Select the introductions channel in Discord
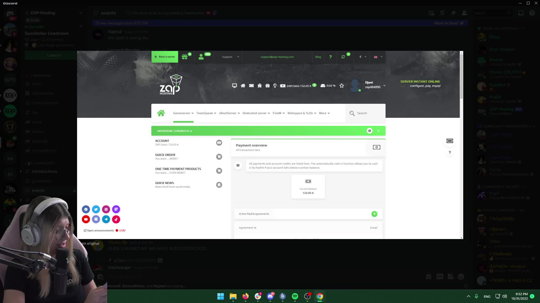The height and width of the screenshot is (303, 540). (44, 171)
